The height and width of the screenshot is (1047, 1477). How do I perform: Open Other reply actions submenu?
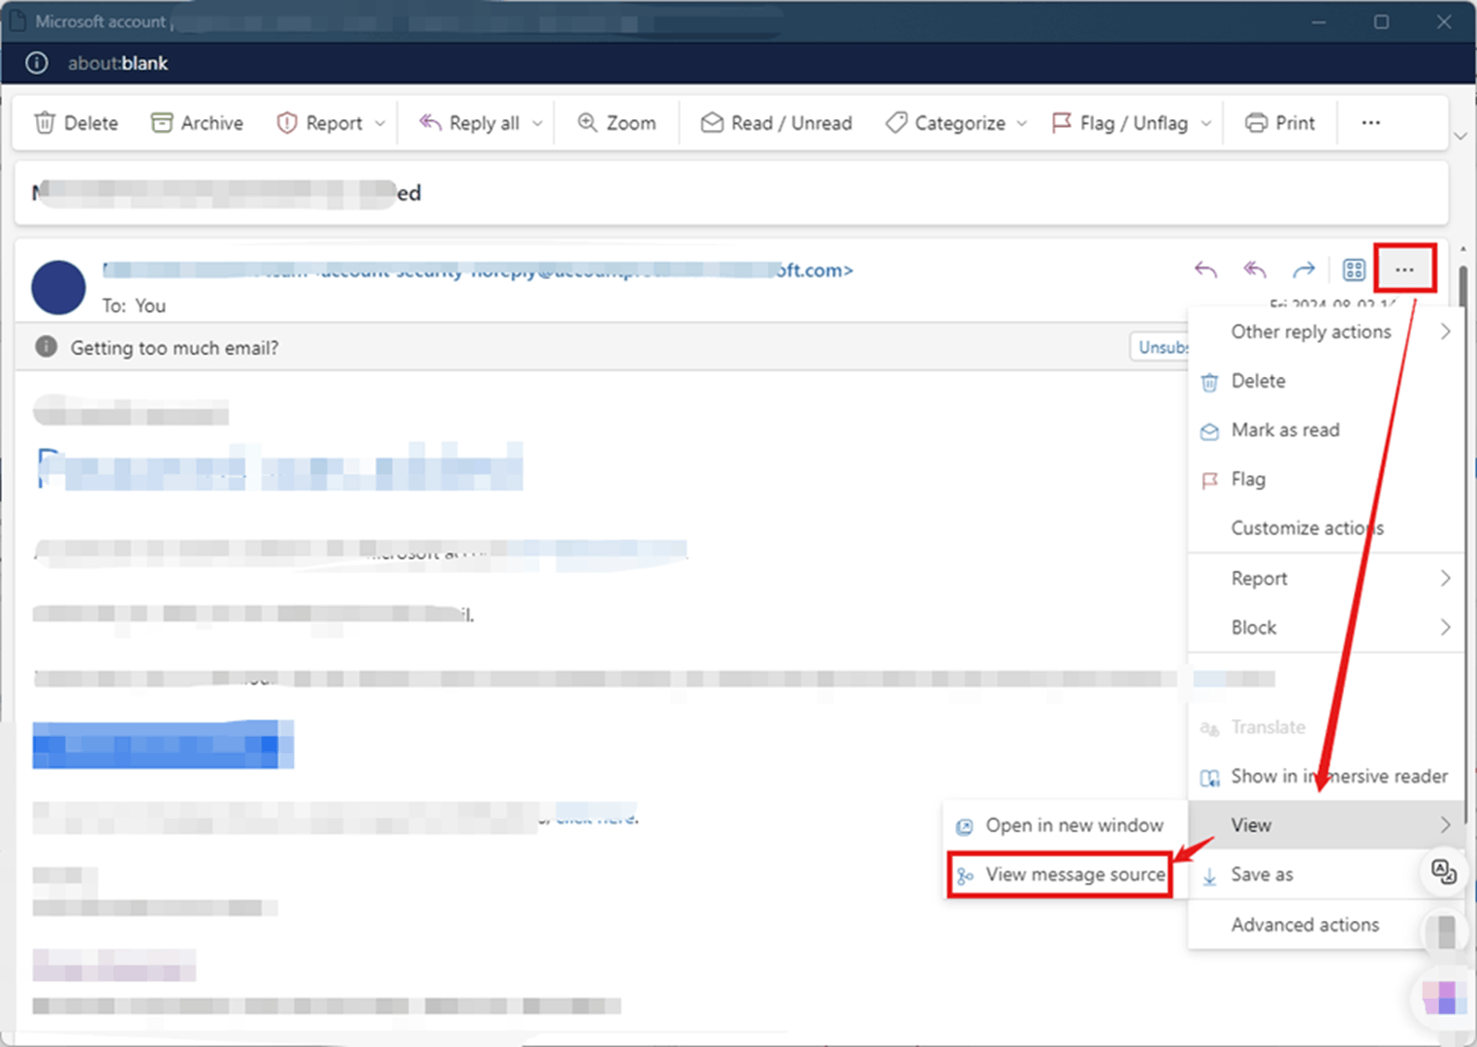click(1326, 332)
